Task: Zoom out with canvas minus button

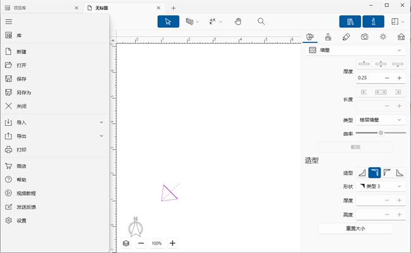Action: [x=141, y=244]
